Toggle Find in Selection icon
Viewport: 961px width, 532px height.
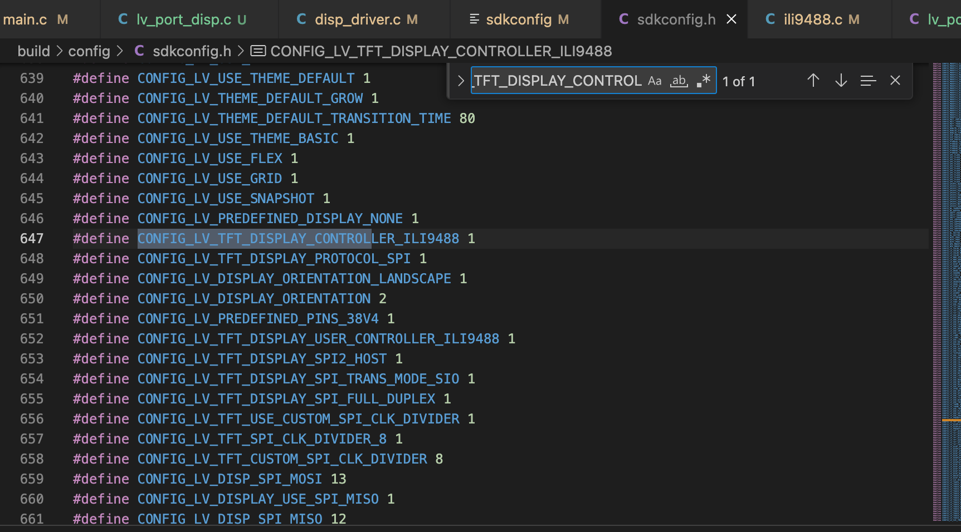(868, 81)
